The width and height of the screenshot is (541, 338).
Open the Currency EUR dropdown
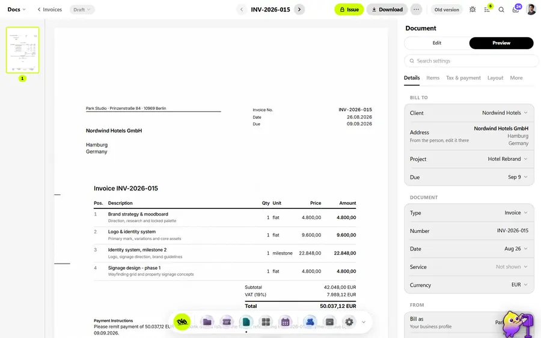click(469, 285)
